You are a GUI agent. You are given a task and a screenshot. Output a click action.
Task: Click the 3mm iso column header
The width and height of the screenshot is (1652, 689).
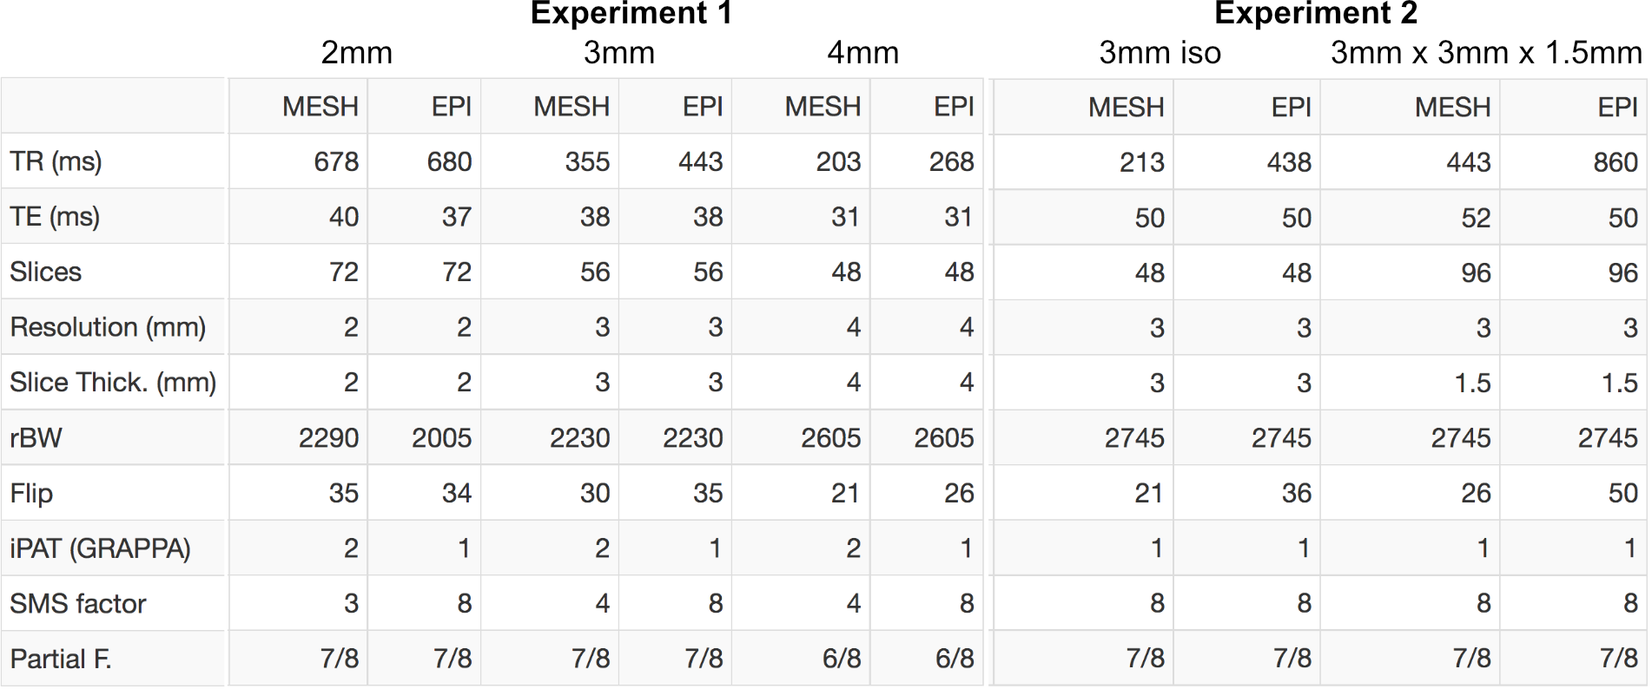(1160, 54)
